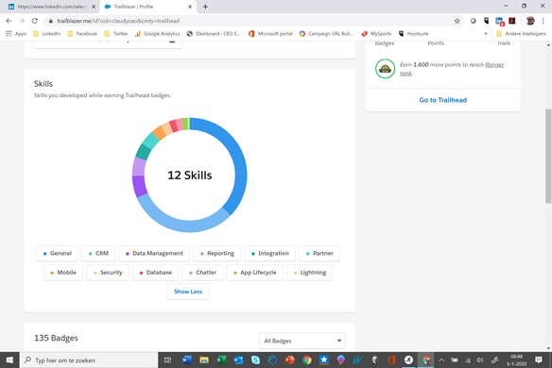The image size is (552, 368).
Task: Click the browser forward arrow
Action: pos(22,21)
